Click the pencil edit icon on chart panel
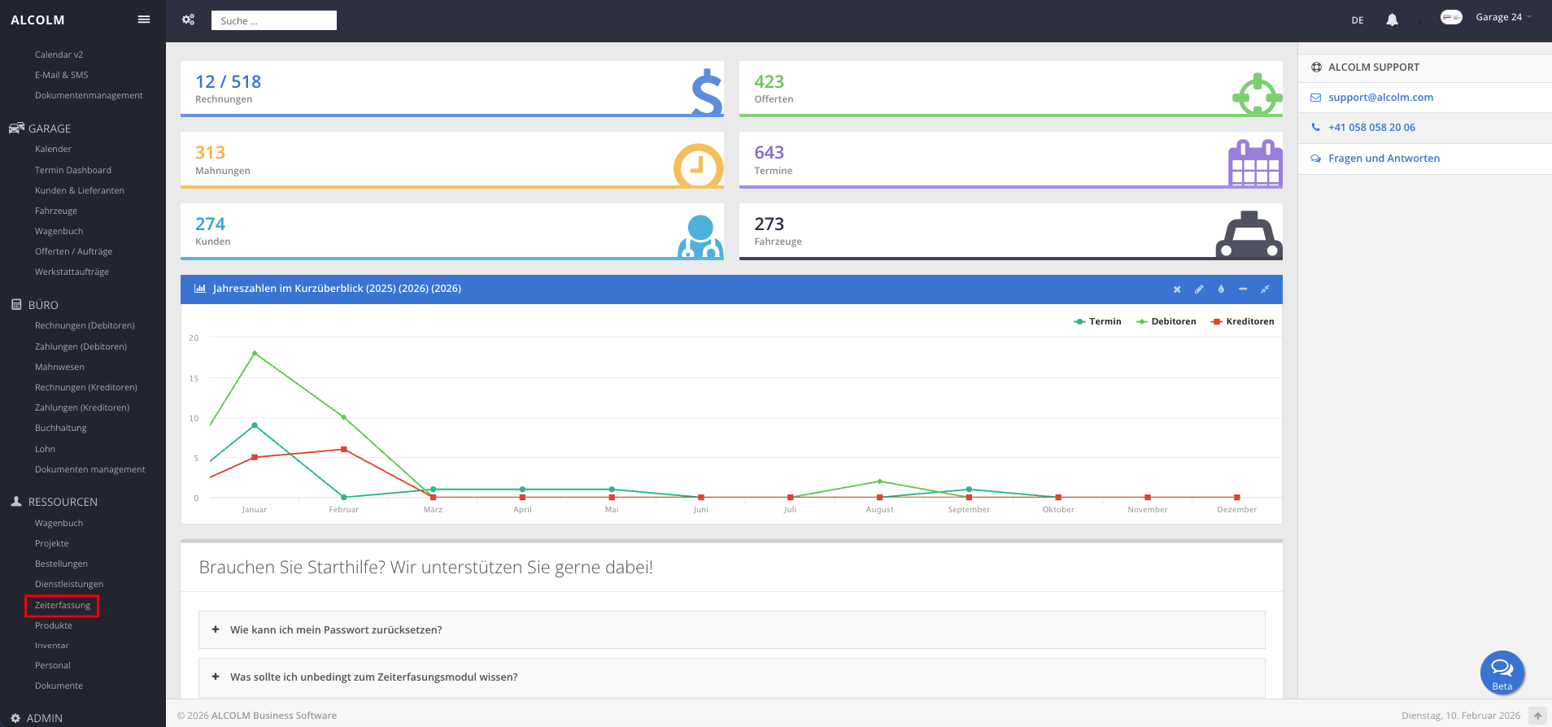 tap(1199, 289)
